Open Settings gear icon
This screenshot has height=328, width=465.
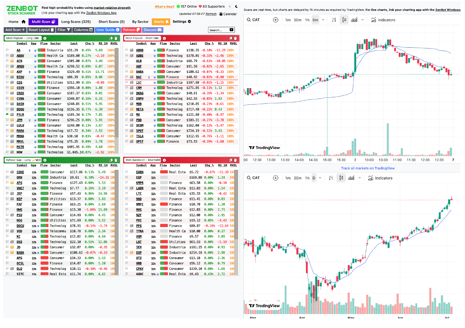[x=190, y=22]
